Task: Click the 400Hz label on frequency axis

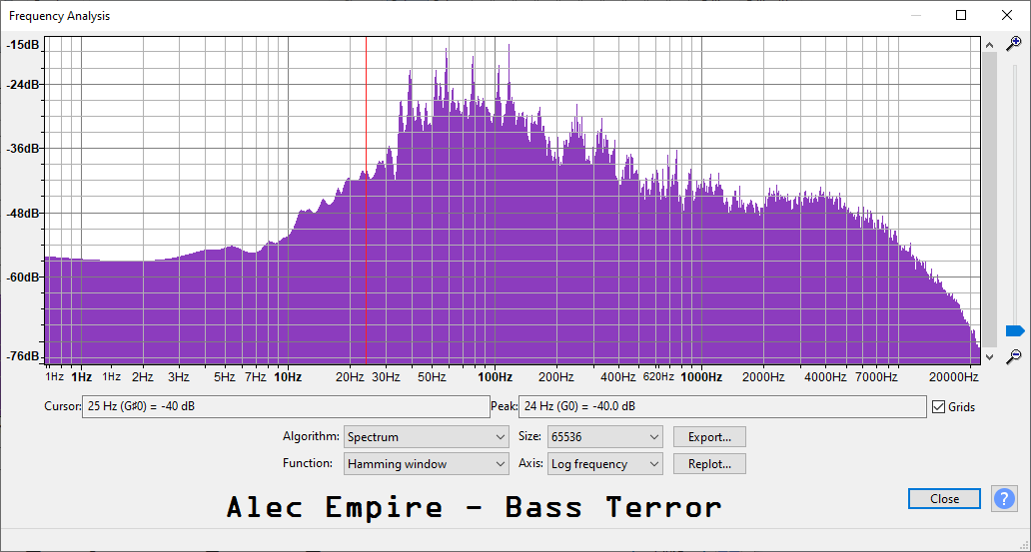Action: pos(618,377)
